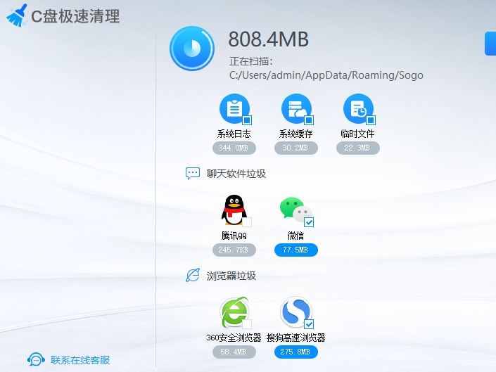496x372 pixels.
Task: Click the 临时文件 label
Action: click(x=358, y=134)
